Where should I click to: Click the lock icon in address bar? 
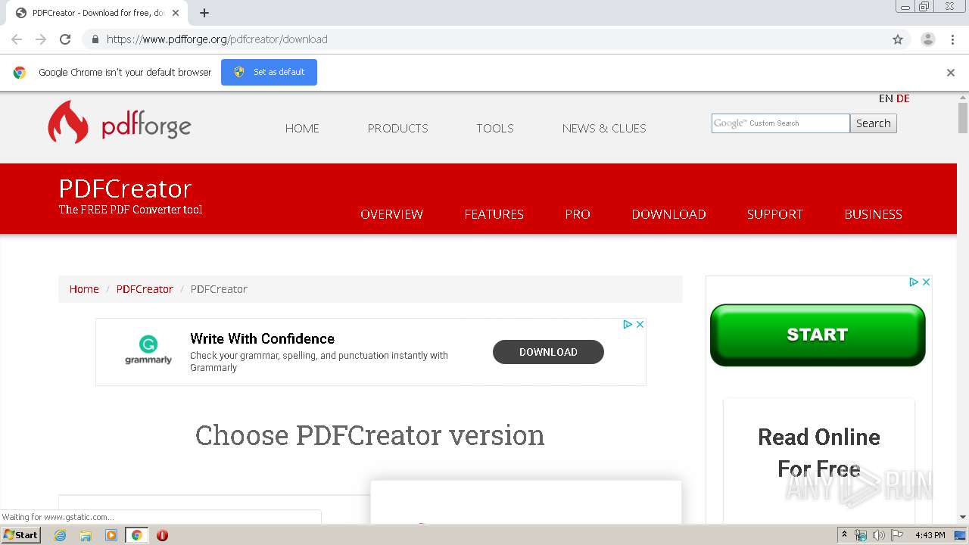click(95, 39)
